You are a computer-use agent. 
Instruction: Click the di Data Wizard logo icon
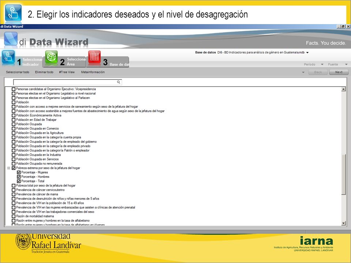11,39
